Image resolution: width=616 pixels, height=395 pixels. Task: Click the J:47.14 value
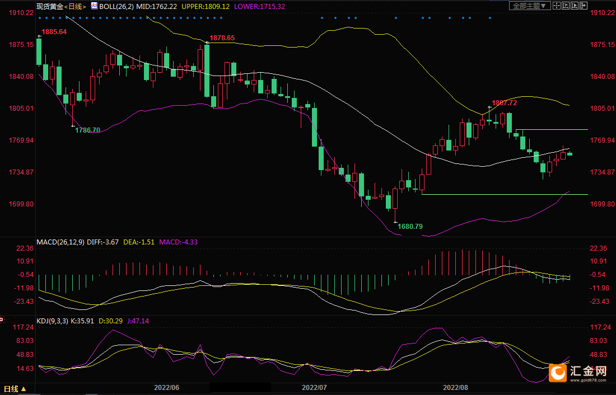point(138,321)
